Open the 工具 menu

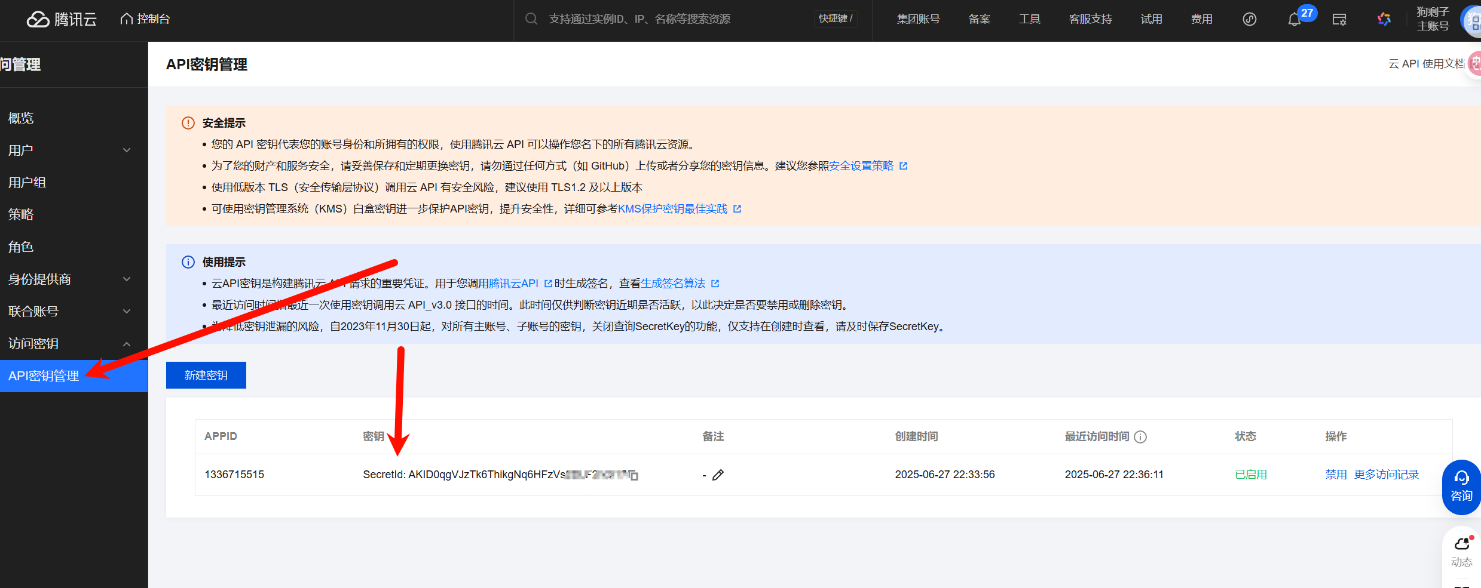click(1030, 19)
